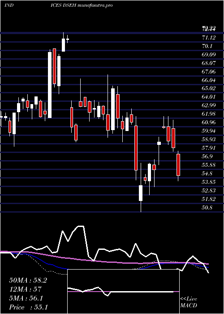Select the 66.04 price axis label
Screen dimensions: 224x314
pos(209,80)
